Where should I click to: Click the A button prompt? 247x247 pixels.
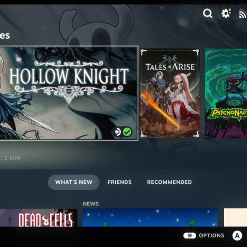pyautogui.click(x=237, y=236)
